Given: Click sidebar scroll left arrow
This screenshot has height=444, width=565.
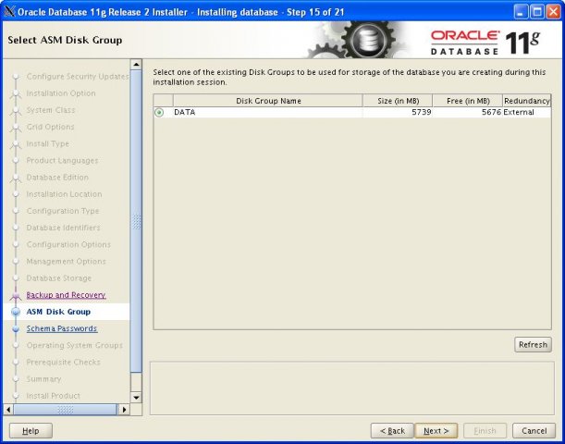Looking at the screenshot, I should 8,410.
